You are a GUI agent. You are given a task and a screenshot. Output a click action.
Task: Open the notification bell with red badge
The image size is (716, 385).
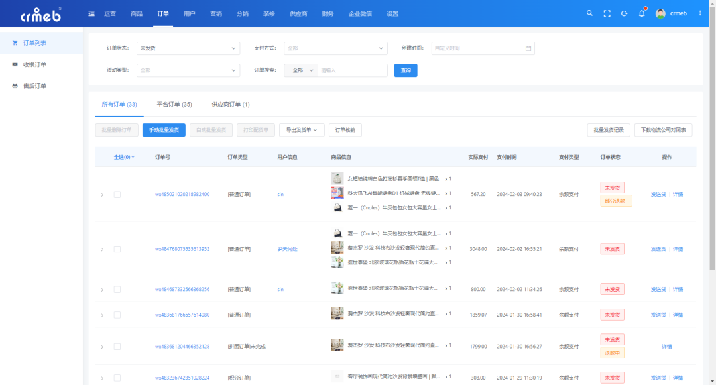click(x=641, y=13)
